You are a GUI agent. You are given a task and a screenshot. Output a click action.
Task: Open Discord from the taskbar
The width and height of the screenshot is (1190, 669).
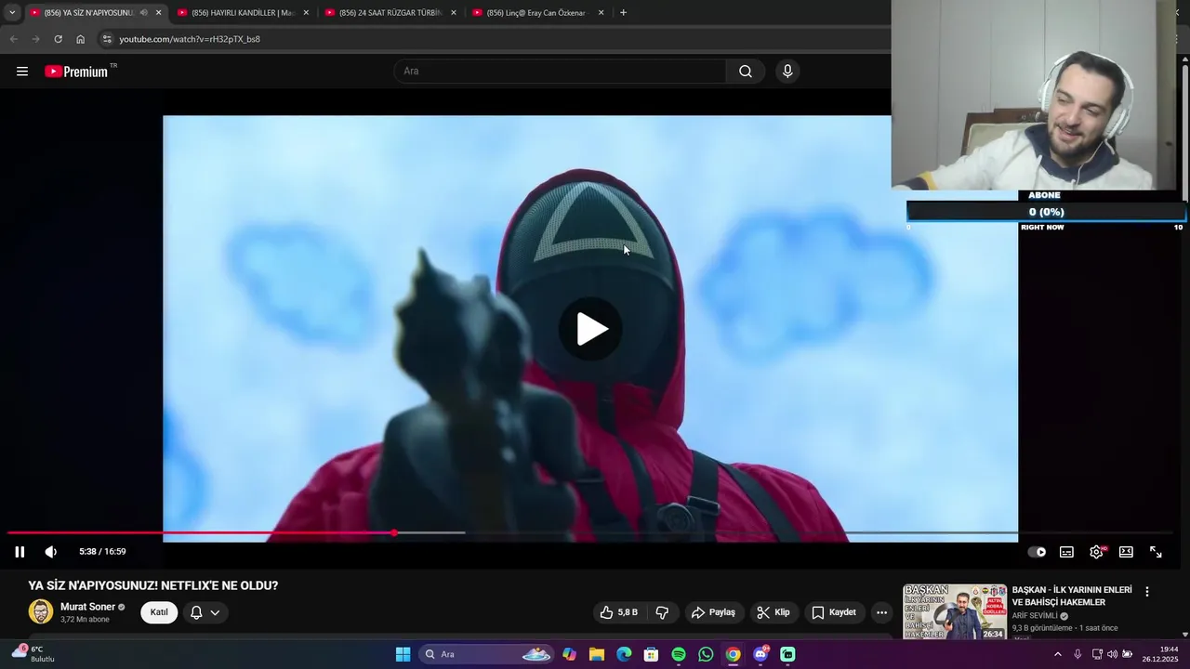click(x=760, y=655)
